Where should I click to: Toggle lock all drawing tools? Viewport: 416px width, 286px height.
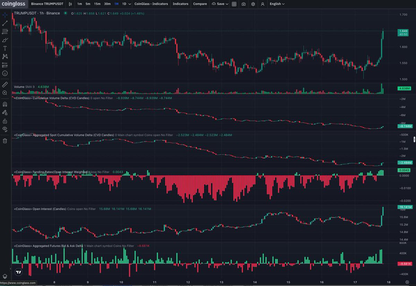pyautogui.click(x=5, y=121)
